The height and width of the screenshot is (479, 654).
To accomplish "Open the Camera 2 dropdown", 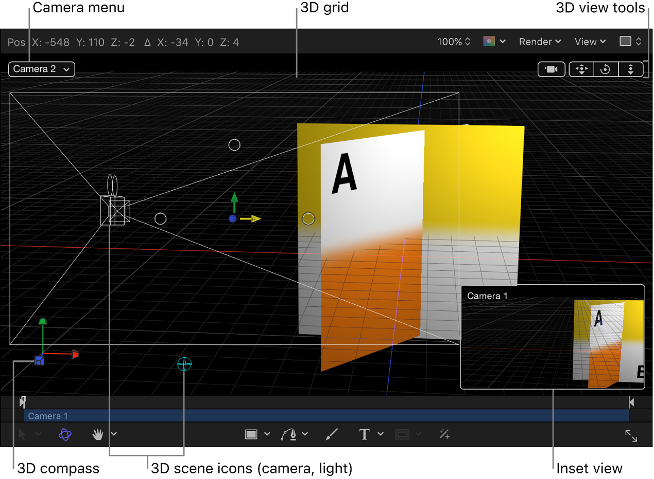I will pyautogui.click(x=41, y=69).
